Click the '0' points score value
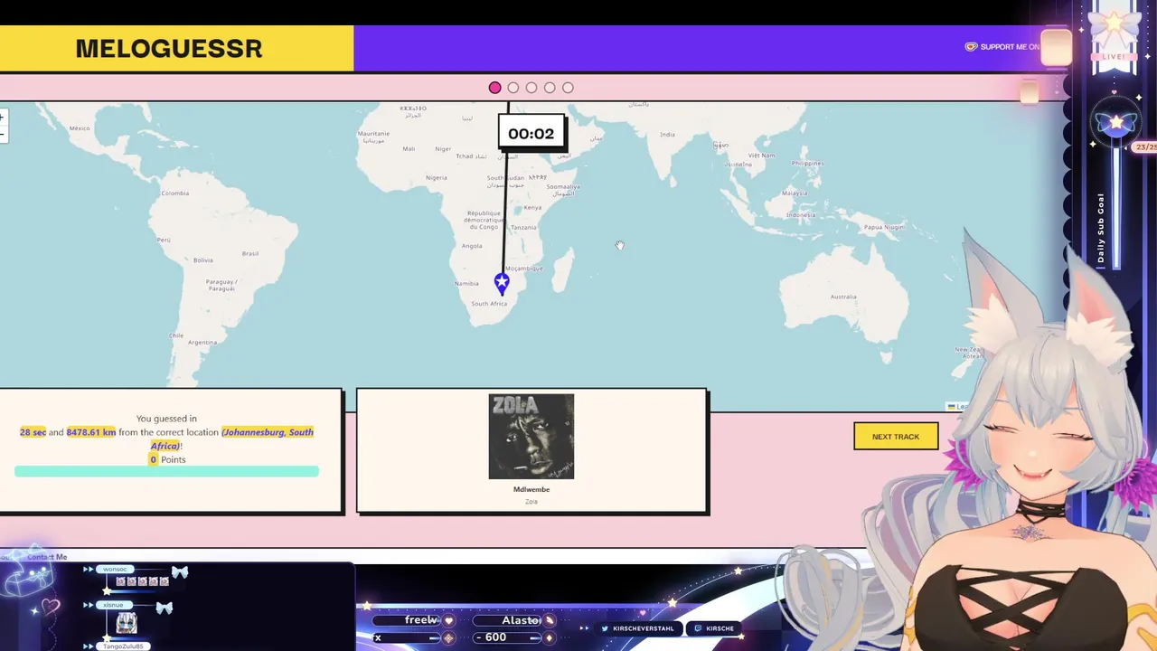1157x651 pixels. [153, 459]
